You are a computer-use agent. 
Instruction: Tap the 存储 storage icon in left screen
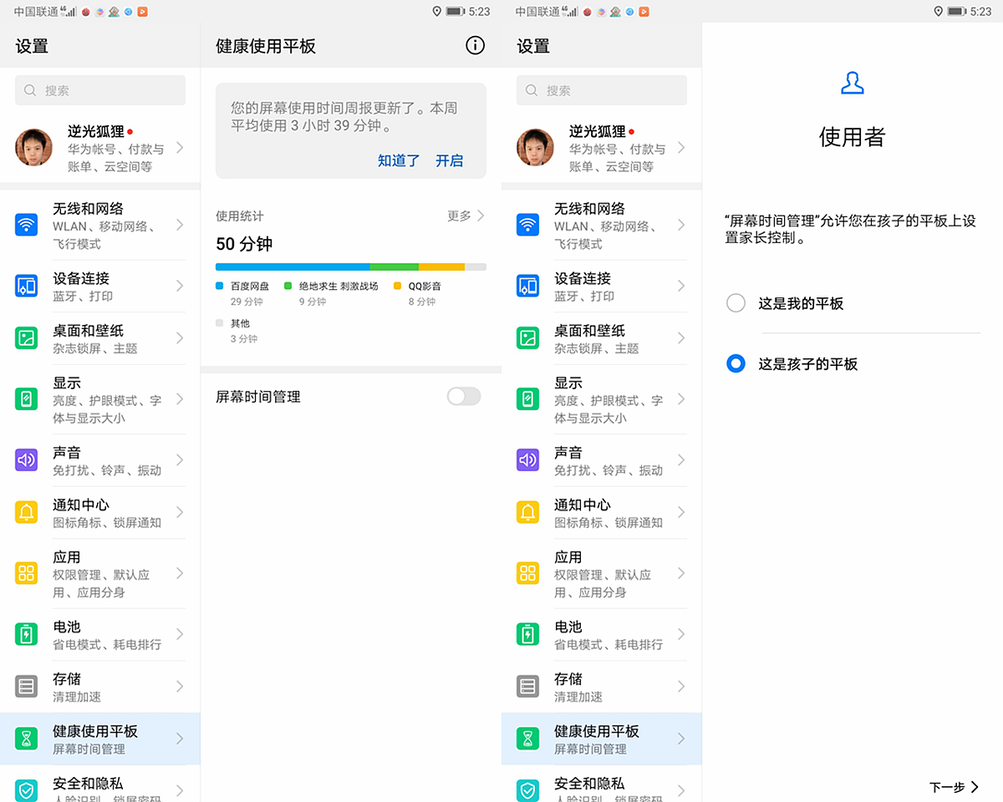coord(26,687)
